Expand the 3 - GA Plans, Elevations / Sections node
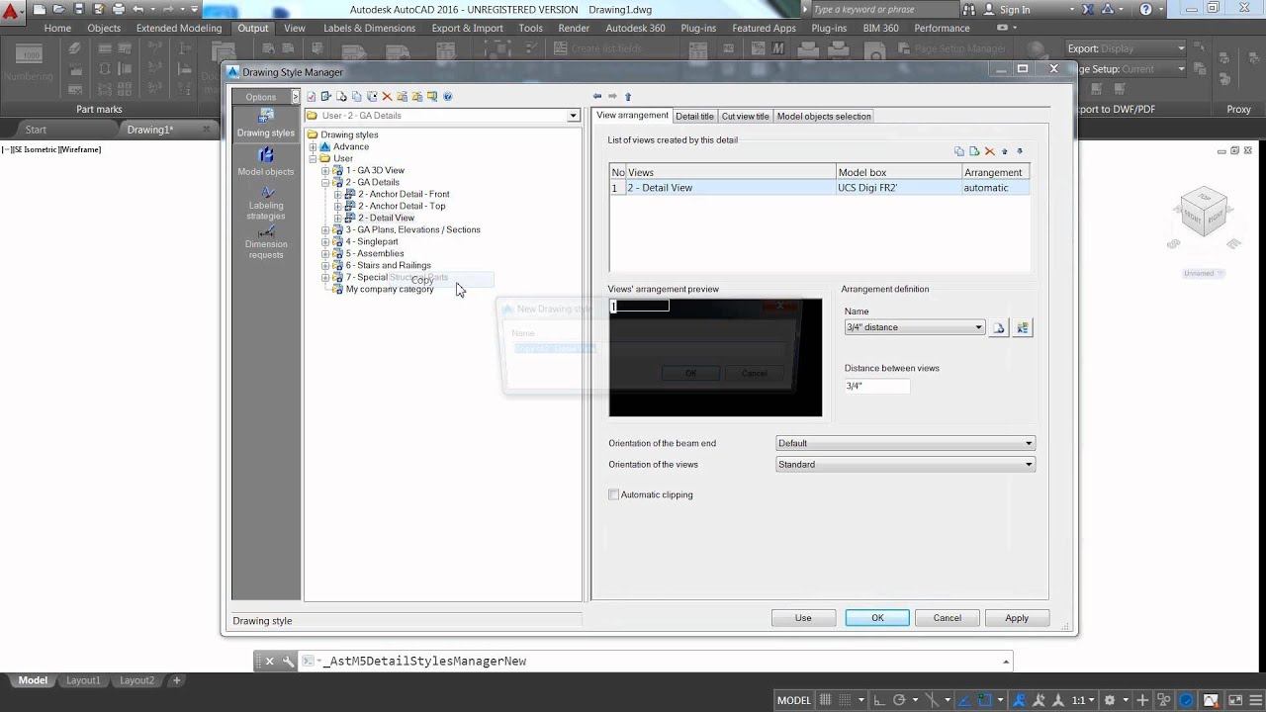 click(x=325, y=229)
